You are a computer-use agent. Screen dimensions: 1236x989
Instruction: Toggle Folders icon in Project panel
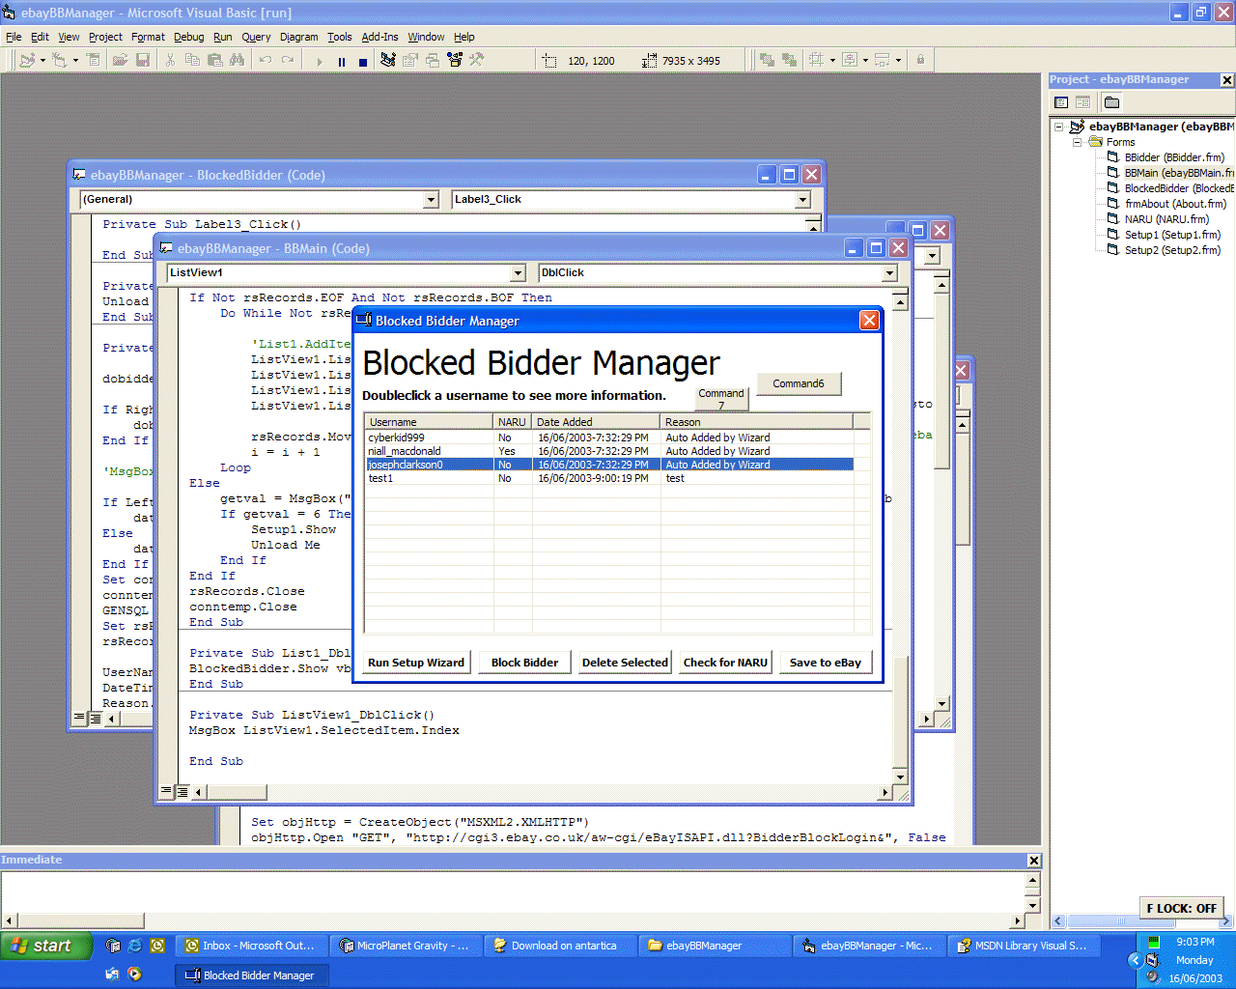[1111, 102]
